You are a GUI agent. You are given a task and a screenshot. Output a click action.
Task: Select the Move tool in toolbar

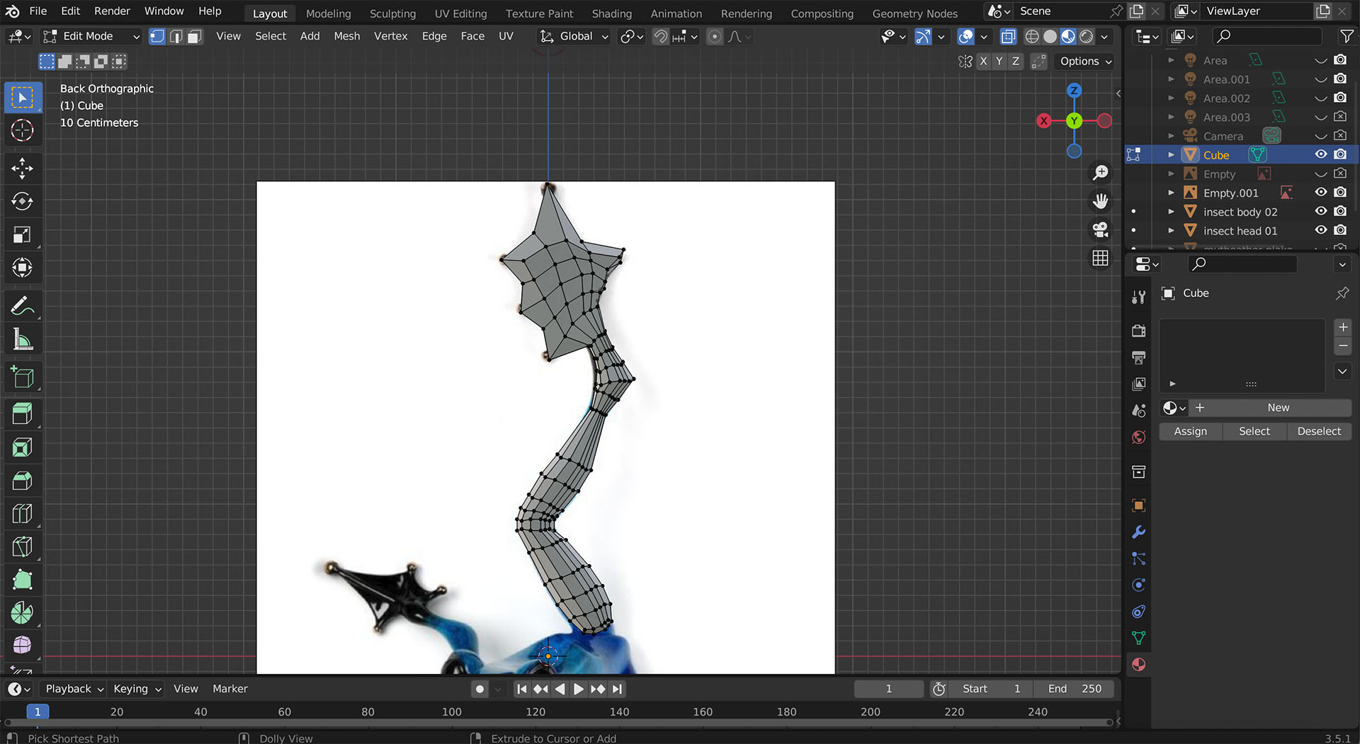tap(22, 168)
